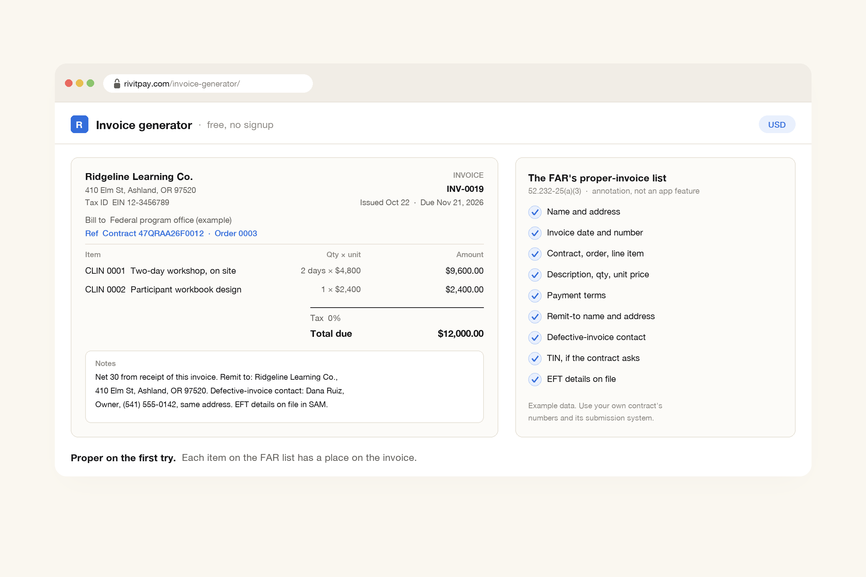Viewport: 866px width, 577px height.
Task: Click the 1 × $2,400 quantity cell
Action: [341, 290]
